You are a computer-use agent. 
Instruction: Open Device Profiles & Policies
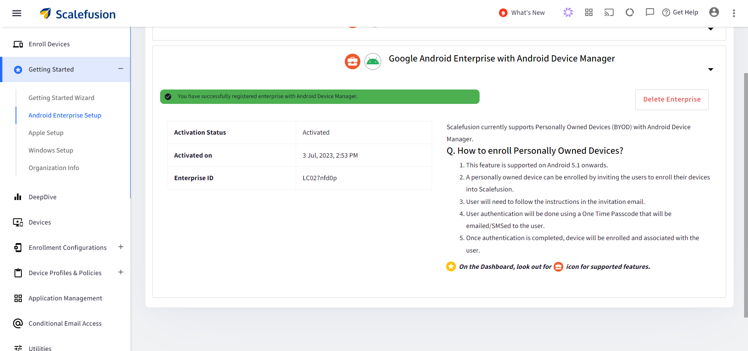(x=65, y=273)
